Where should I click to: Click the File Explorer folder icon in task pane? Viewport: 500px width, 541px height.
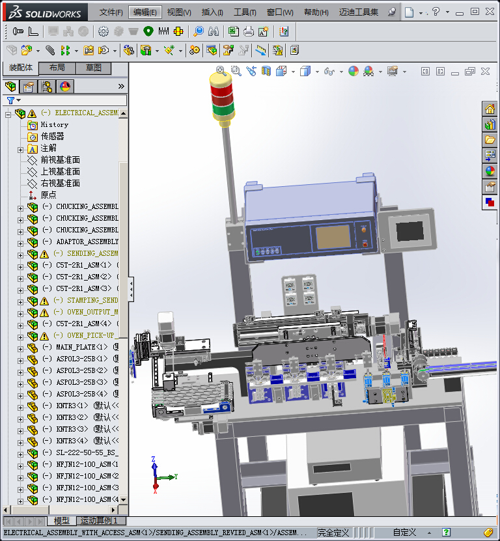click(490, 140)
